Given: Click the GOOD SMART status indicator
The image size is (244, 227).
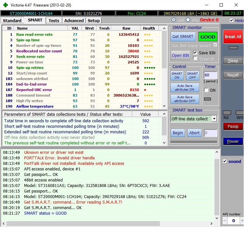Looking at the screenshot, I should [x=208, y=37].
